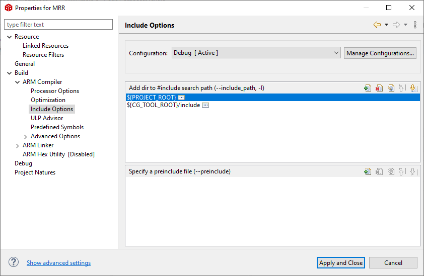Open the vertical three-dot view menu

[x=415, y=25]
